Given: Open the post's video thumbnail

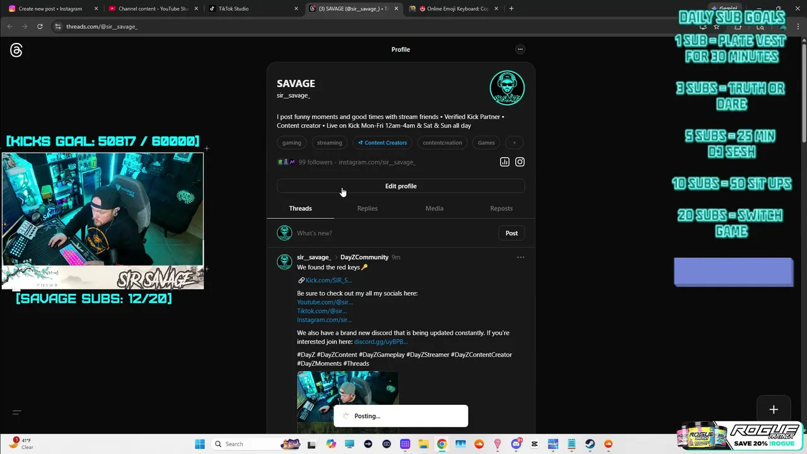Looking at the screenshot, I should point(348,402).
